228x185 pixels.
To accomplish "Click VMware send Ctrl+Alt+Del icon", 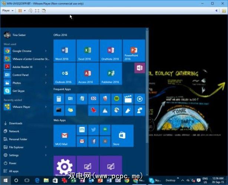I will pos(30,11).
